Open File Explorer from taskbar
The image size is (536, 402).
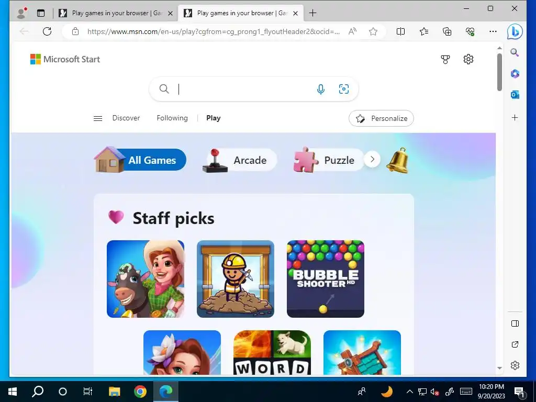(114, 392)
